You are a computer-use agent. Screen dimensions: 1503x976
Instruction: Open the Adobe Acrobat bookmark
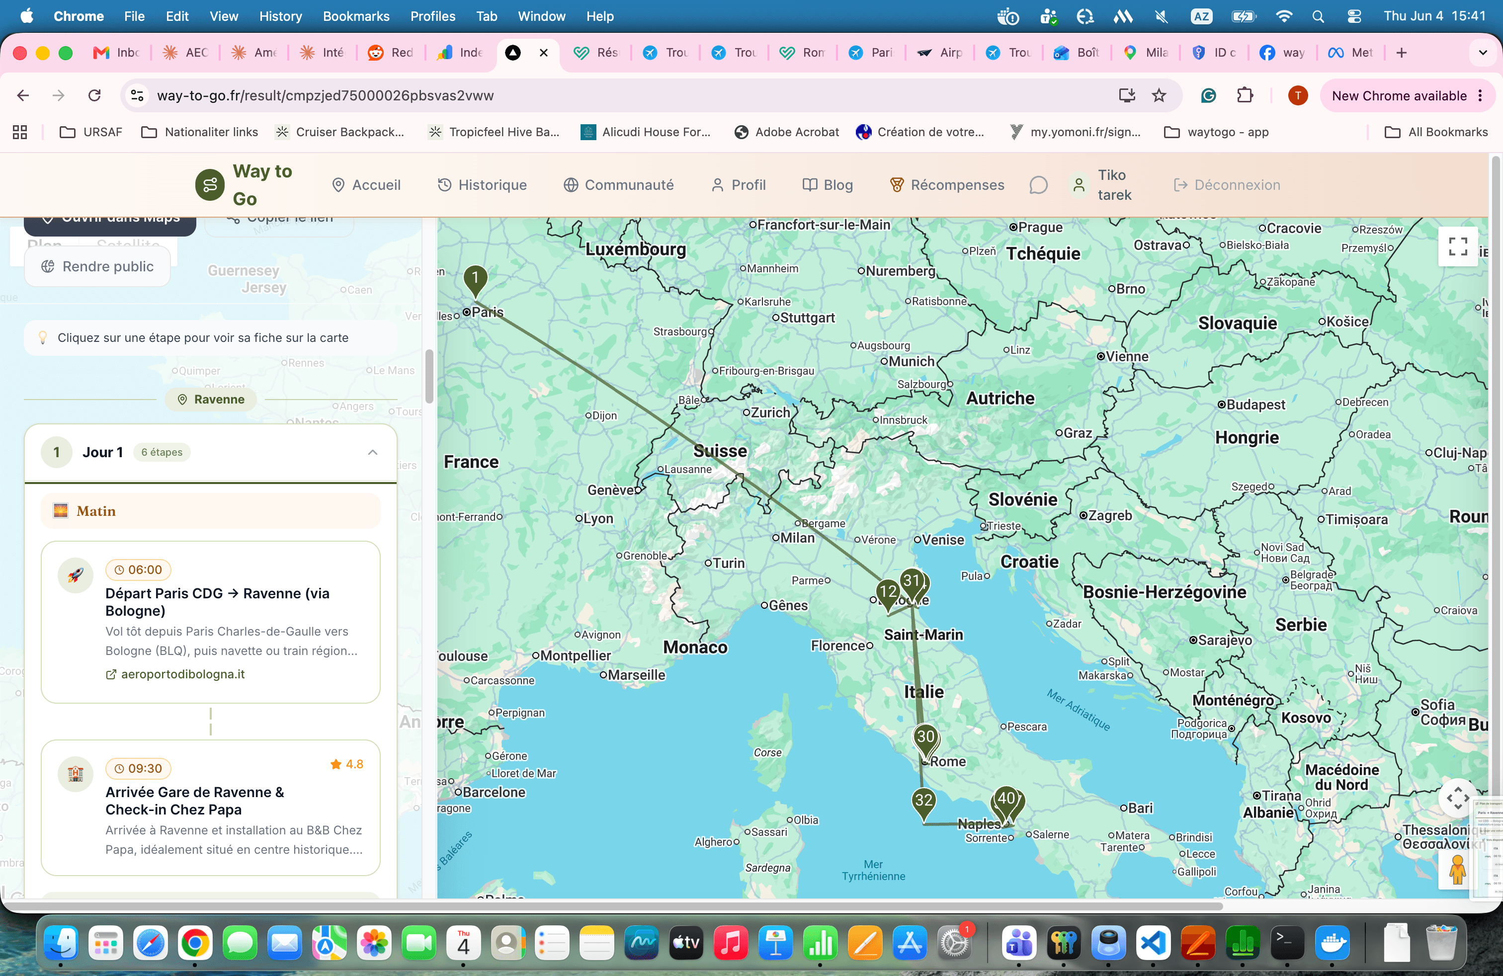pyautogui.click(x=787, y=132)
